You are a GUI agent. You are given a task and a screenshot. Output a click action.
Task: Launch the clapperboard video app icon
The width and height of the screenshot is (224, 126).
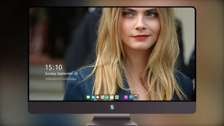click(x=107, y=97)
